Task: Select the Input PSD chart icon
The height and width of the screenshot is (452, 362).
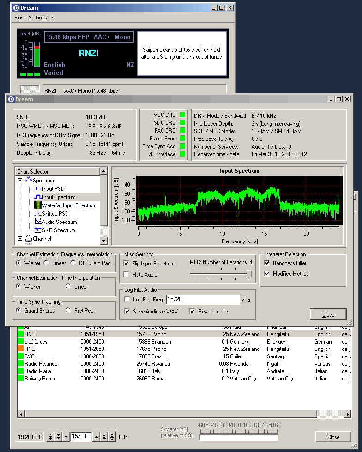Action: [x=38, y=189]
